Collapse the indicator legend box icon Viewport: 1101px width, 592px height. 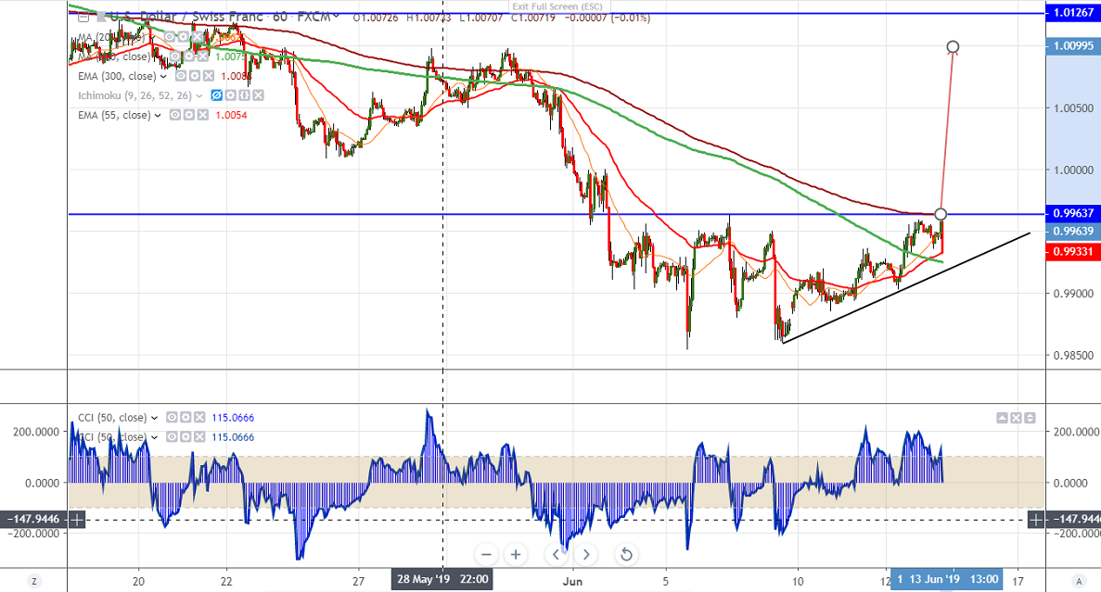pyautogui.click(x=83, y=17)
